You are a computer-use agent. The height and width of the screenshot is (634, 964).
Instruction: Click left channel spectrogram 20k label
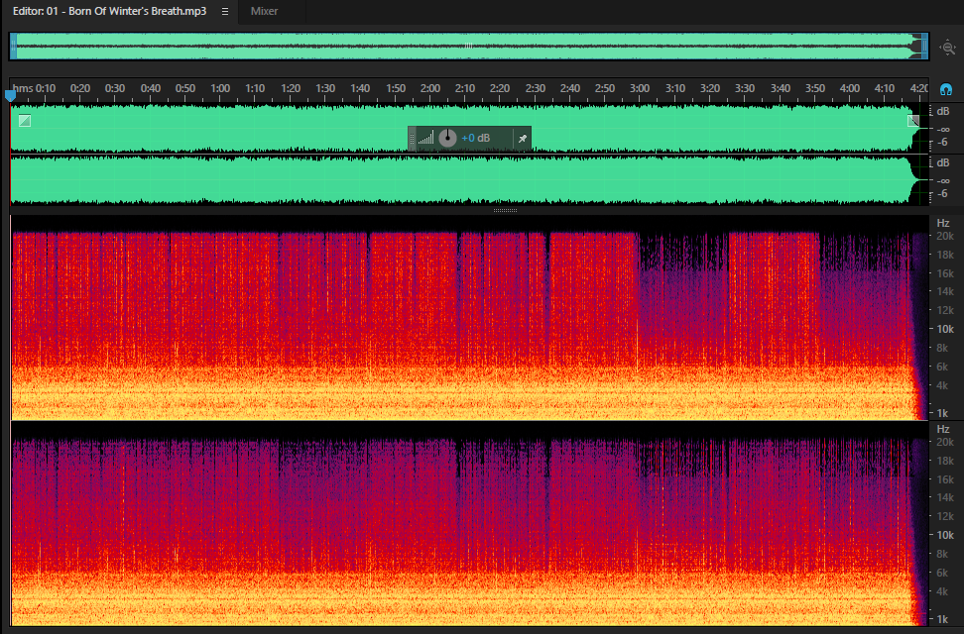pos(945,236)
